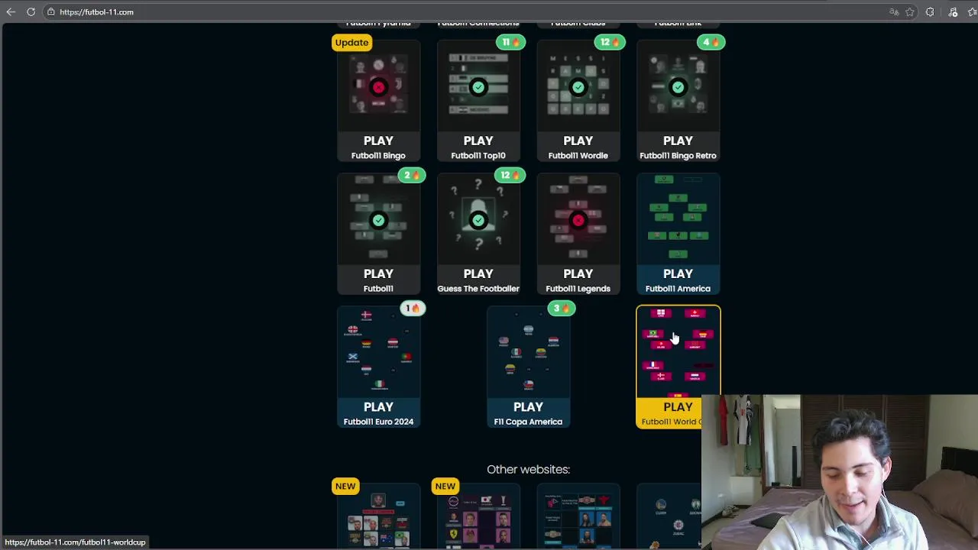Viewport: 978px width, 550px height.
Task: Play Futbol11 Bingo
Action: pyautogui.click(x=378, y=141)
